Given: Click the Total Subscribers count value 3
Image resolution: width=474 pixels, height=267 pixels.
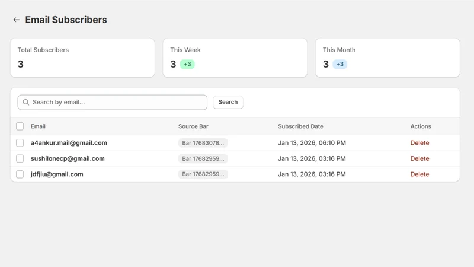Looking at the screenshot, I should pyautogui.click(x=21, y=64).
